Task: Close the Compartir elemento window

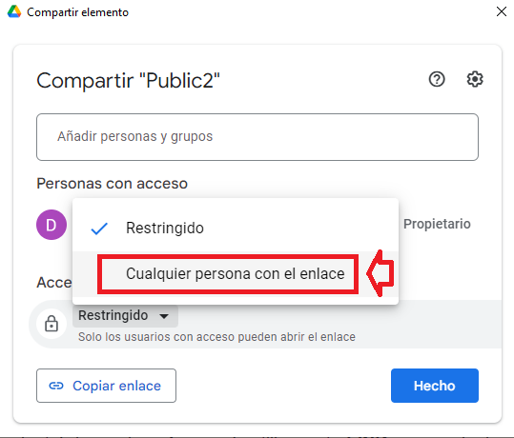Action: pyautogui.click(x=502, y=11)
